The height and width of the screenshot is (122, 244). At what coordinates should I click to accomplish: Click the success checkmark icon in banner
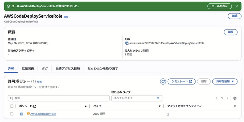8,6
